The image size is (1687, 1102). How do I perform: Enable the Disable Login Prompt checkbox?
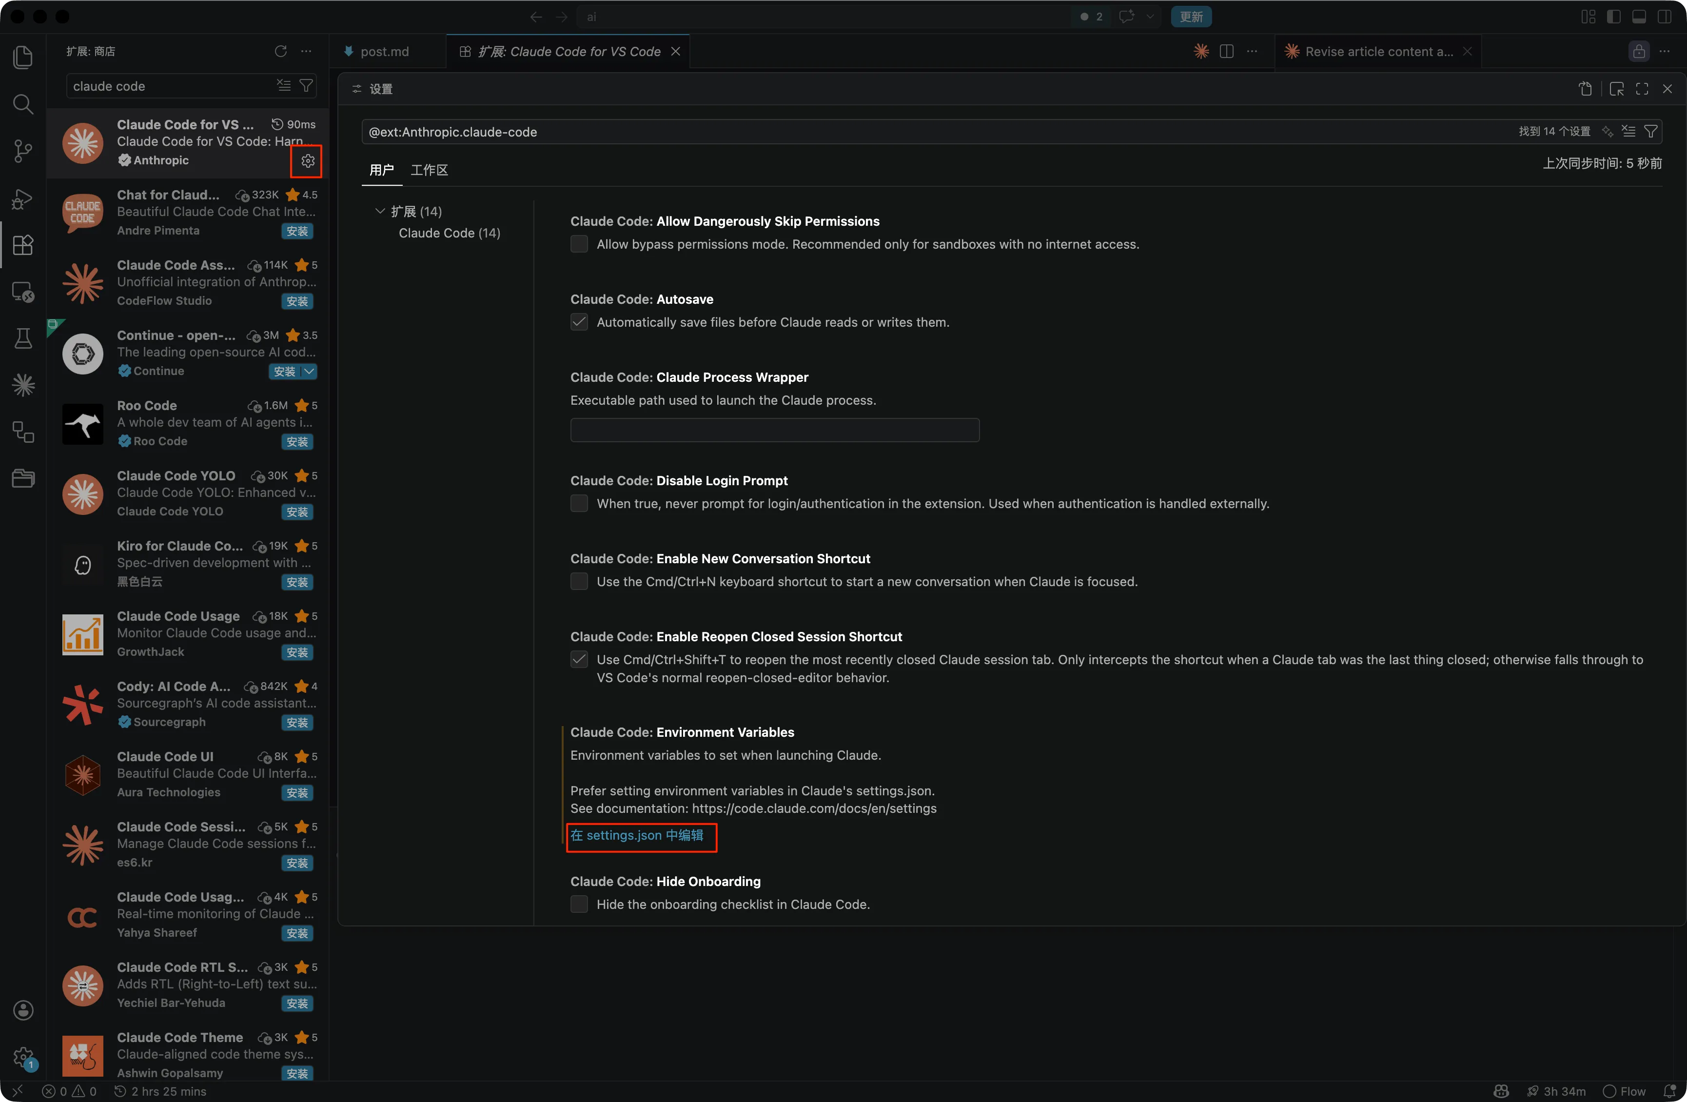pyautogui.click(x=579, y=504)
